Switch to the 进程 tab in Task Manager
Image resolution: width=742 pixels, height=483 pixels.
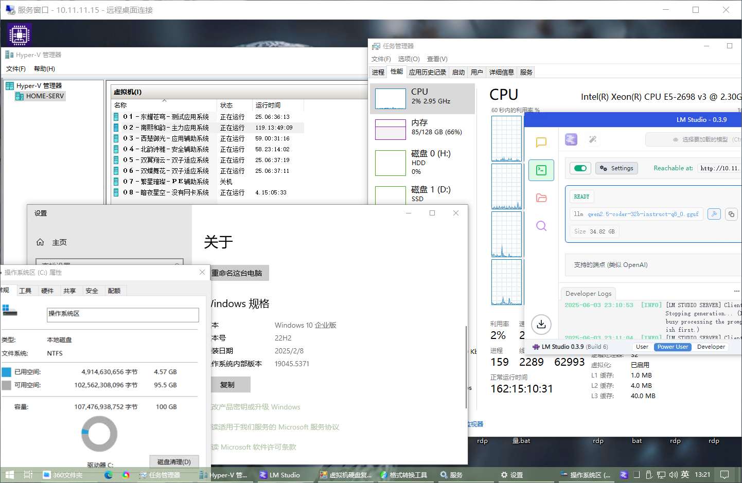(x=378, y=73)
